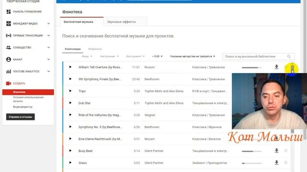Image resolution: width=307 pixels, height=172 pixels.
Task: Click the Канал account icon
Action: click(x=9, y=59)
